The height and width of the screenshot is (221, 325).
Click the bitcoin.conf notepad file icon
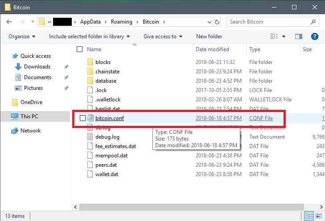coord(90,118)
